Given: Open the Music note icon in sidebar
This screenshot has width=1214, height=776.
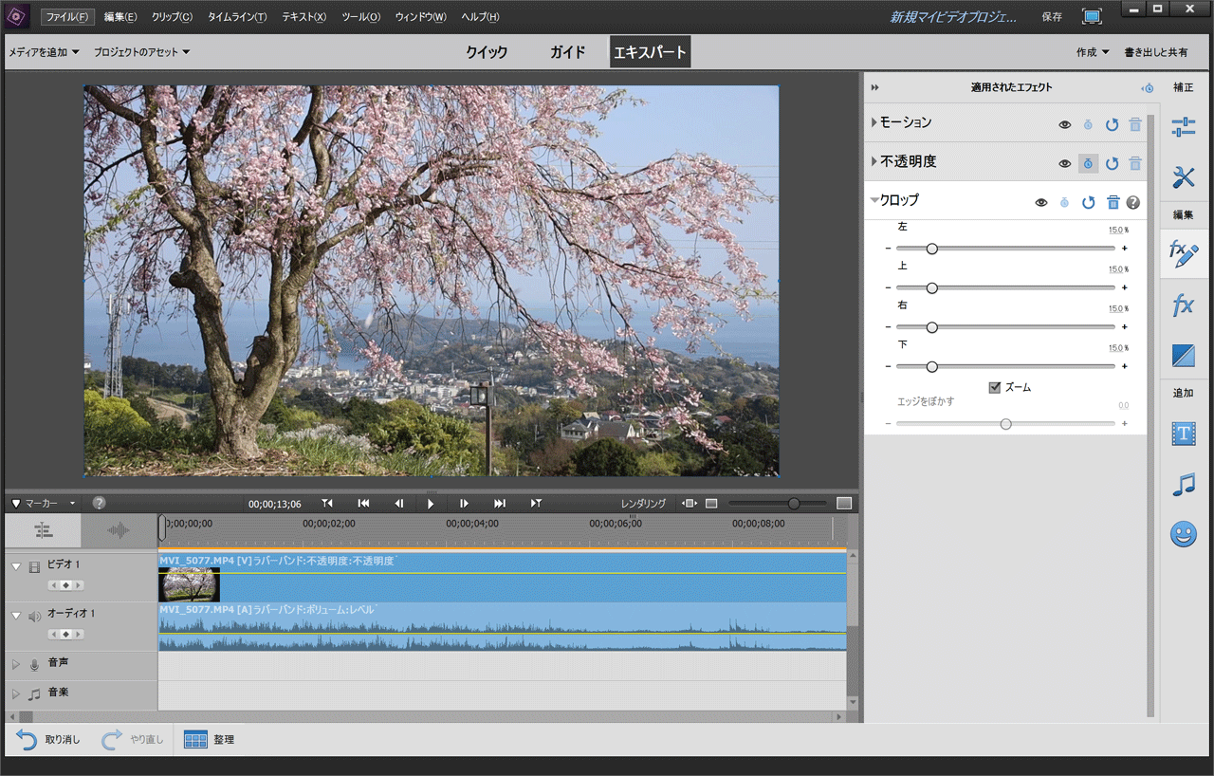Looking at the screenshot, I should coord(1183,485).
